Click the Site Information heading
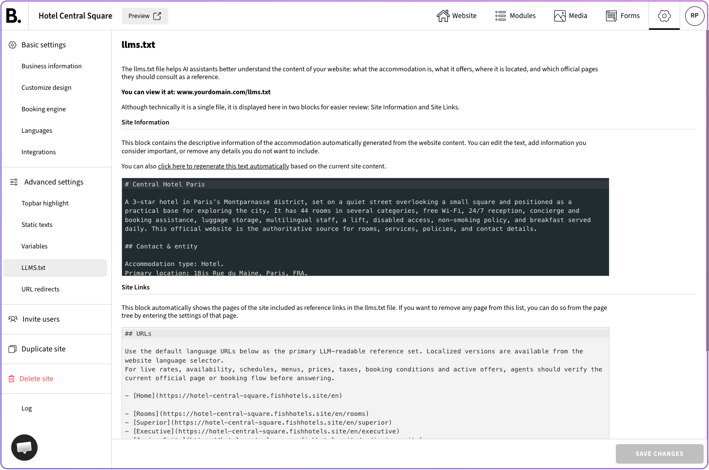 pyautogui.click(x=145, y=123)
